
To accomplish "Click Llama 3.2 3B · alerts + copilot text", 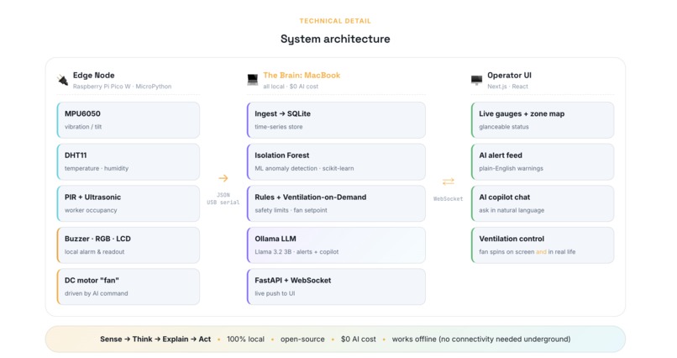I will tap(297, 252).
